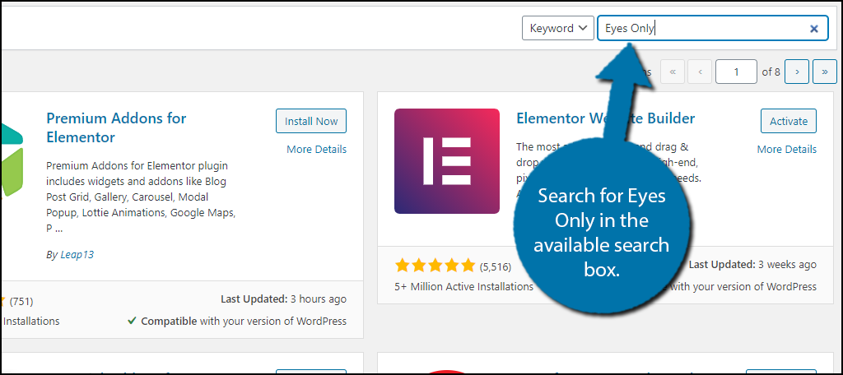Click the Compatible with your version text

(x=237, y=322)
